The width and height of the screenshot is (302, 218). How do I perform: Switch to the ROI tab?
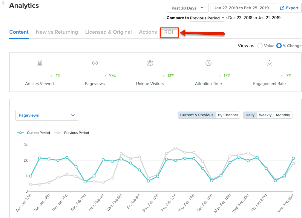(169, 32)
